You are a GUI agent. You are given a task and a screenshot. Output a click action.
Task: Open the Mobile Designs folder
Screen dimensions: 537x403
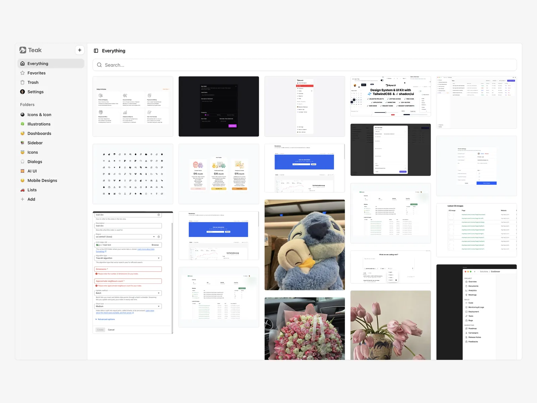click(x=42, y=180)
